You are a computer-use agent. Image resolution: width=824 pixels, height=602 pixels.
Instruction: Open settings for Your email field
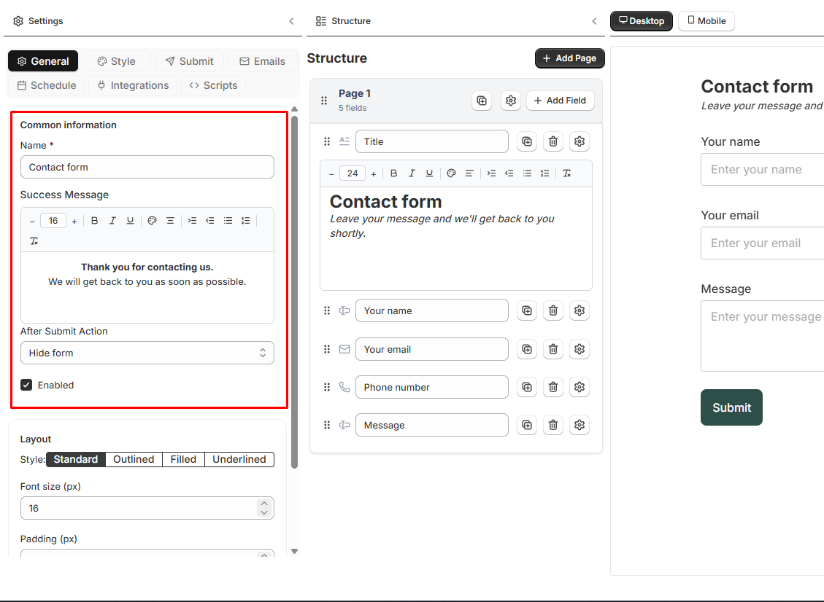(x=580, y=350)
